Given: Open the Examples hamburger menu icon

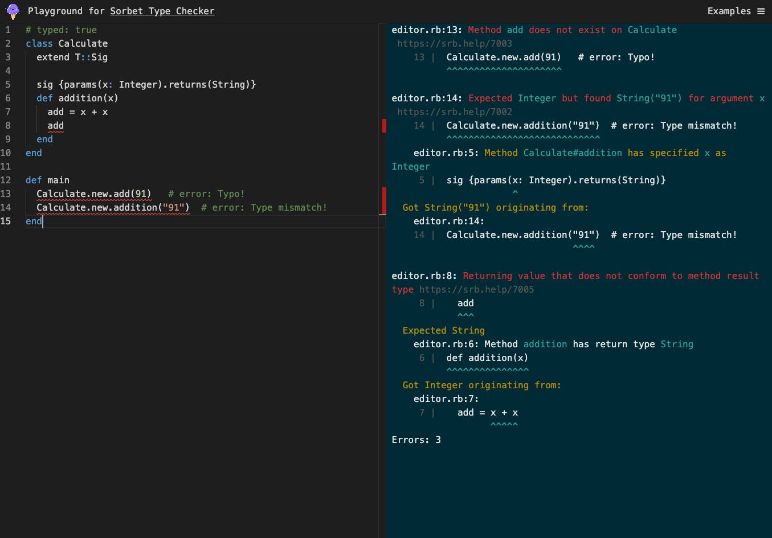Looking at the screenshot, I should (761, 11).
